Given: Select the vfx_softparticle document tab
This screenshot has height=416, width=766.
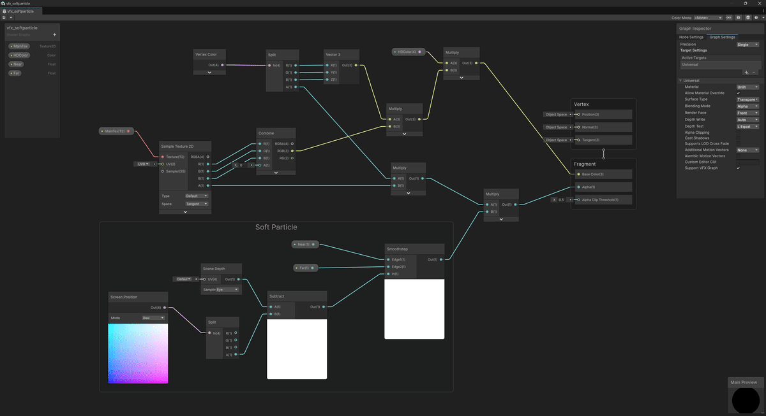Looking at the screenshot, I should pyautogui.click(x=20, y=11).
